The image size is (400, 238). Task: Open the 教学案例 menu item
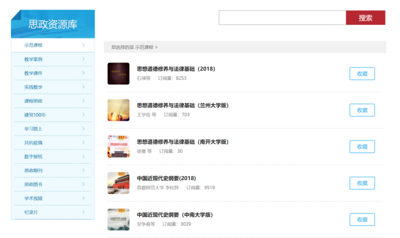coord(53,59)
